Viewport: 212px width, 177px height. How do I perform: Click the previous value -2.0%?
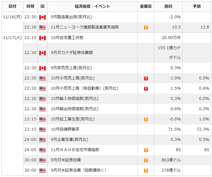[175, 17]
